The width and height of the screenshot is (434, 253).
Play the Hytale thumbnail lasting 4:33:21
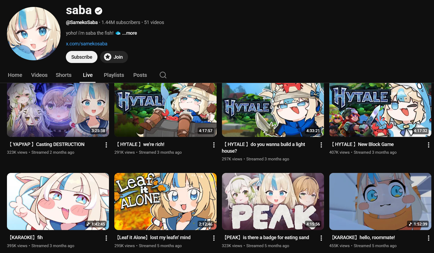click(273, 110)
